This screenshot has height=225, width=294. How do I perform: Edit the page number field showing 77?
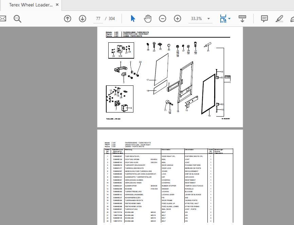pyautogui.click(x=98, y=19)
